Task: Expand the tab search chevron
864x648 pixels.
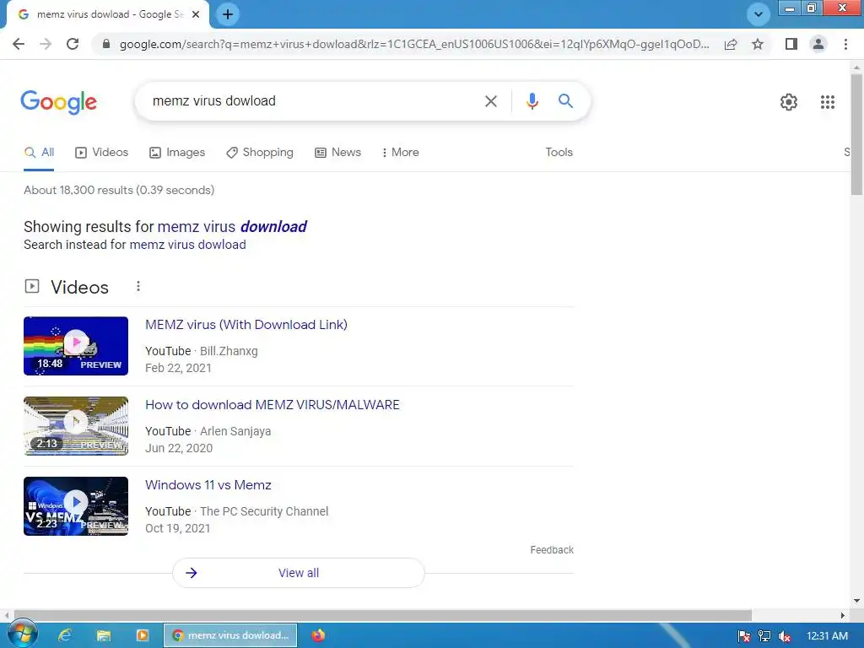Action: 759,14
